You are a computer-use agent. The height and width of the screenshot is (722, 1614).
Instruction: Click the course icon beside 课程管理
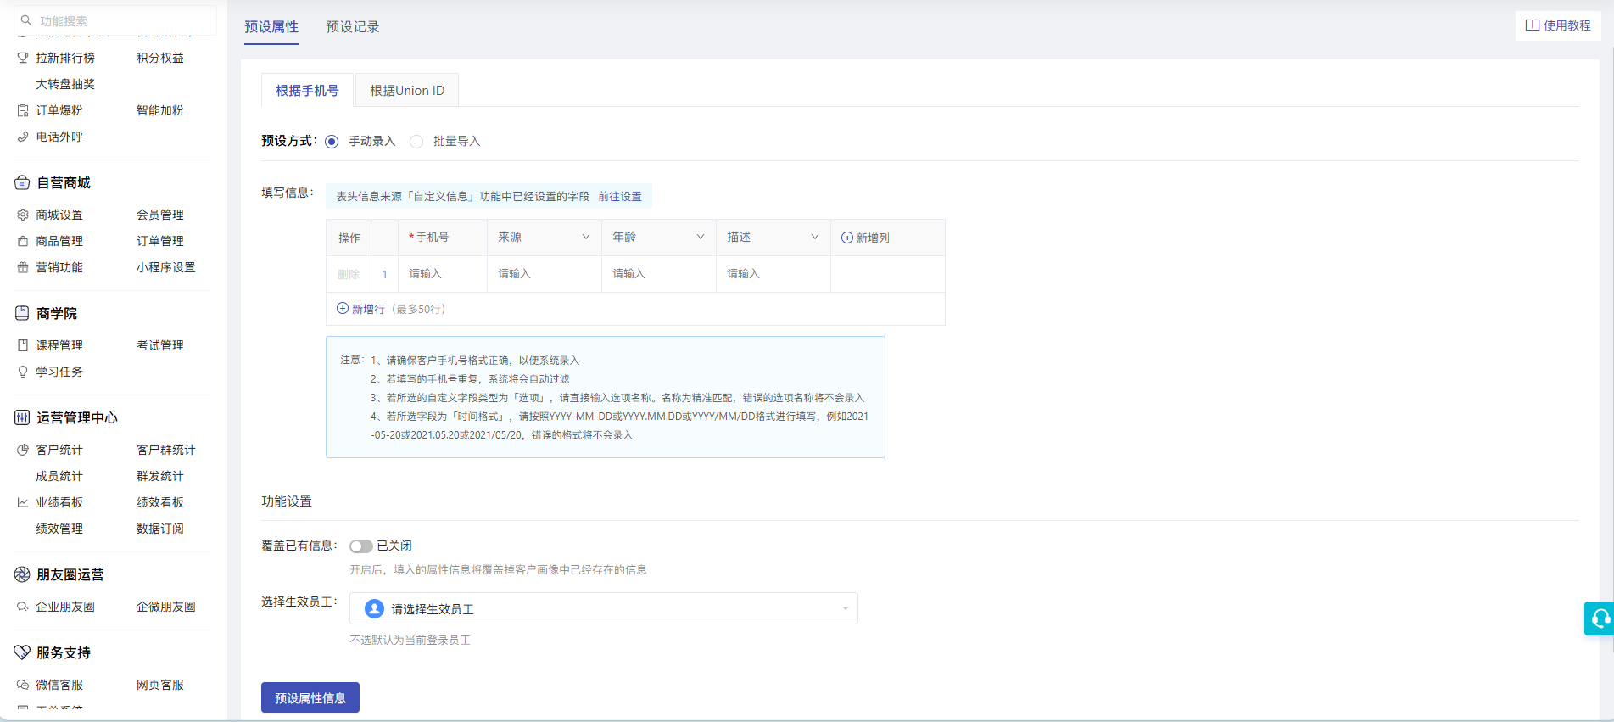point(23,345)
